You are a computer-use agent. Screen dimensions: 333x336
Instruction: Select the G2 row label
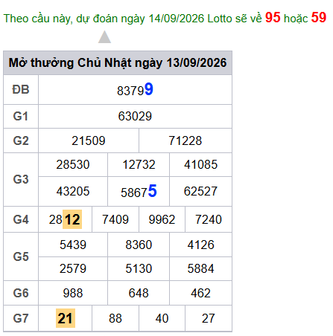(x=21, y=140)
